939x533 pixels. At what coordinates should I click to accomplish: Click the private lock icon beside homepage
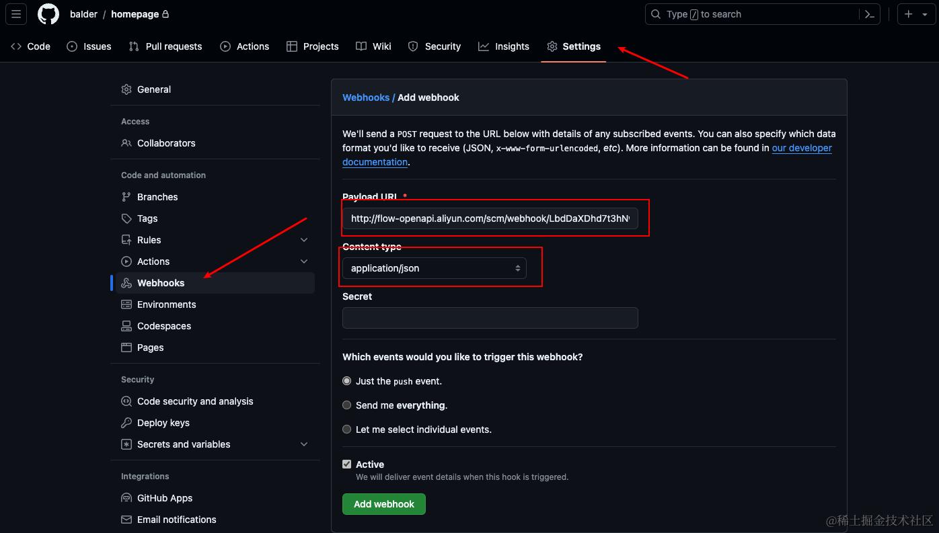pos(165,14)
